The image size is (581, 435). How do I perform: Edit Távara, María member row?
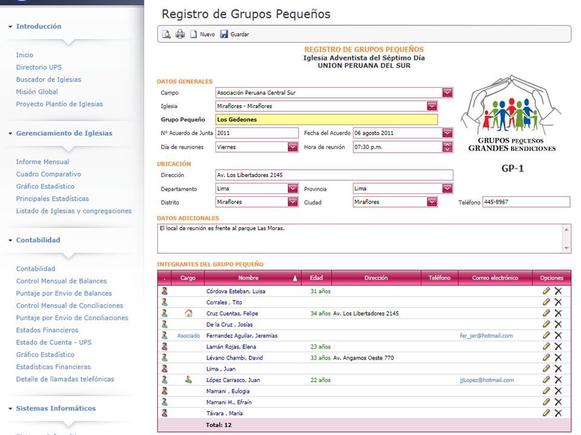[x=546, y=413]
